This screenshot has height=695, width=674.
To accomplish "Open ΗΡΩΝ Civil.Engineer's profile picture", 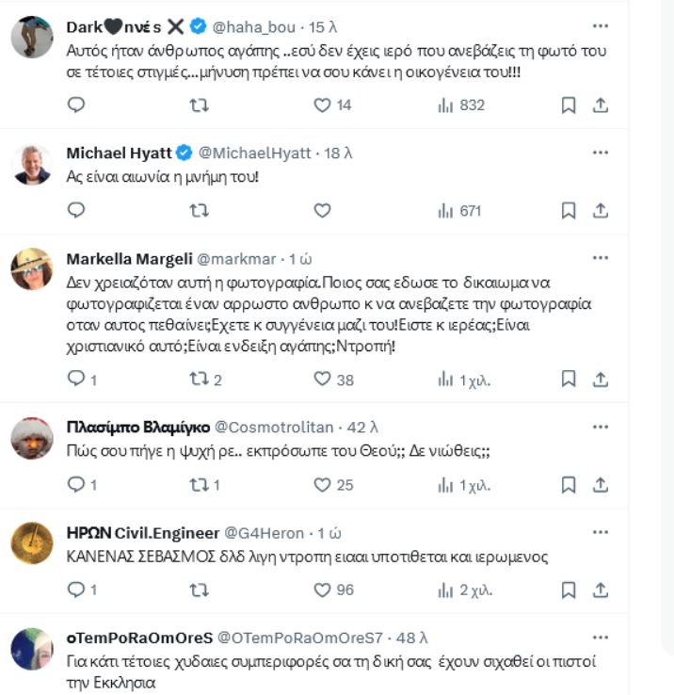I will [x=31, y=543].
